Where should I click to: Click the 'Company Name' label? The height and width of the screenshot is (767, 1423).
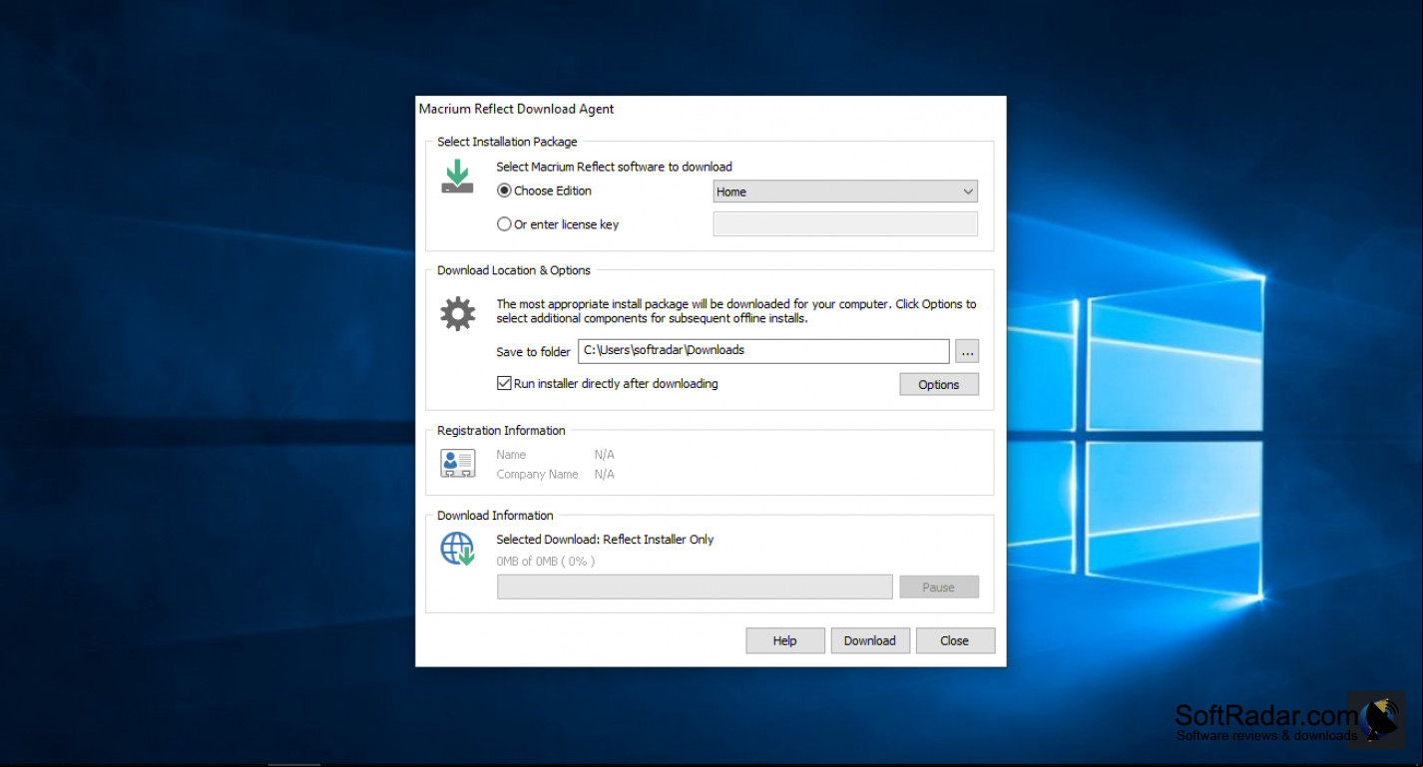pyautogui.click(x=537, y=475)
